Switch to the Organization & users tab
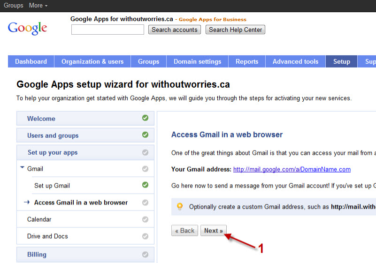The image size is (376, 263). 92,61
